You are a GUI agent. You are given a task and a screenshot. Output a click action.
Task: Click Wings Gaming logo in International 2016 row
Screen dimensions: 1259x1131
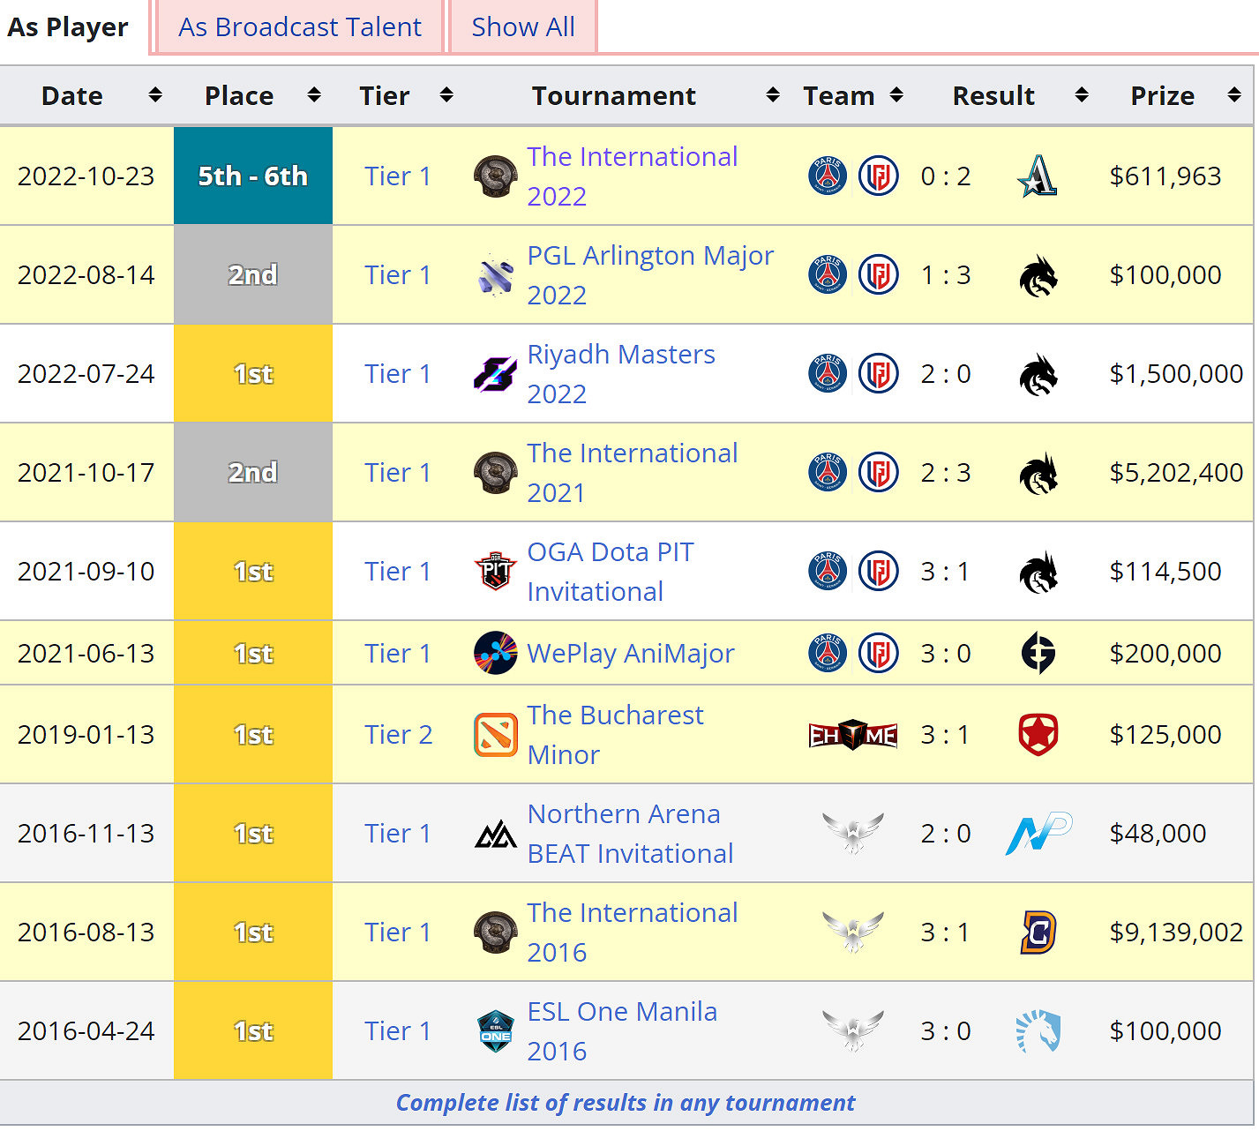[x=852, y=933]
